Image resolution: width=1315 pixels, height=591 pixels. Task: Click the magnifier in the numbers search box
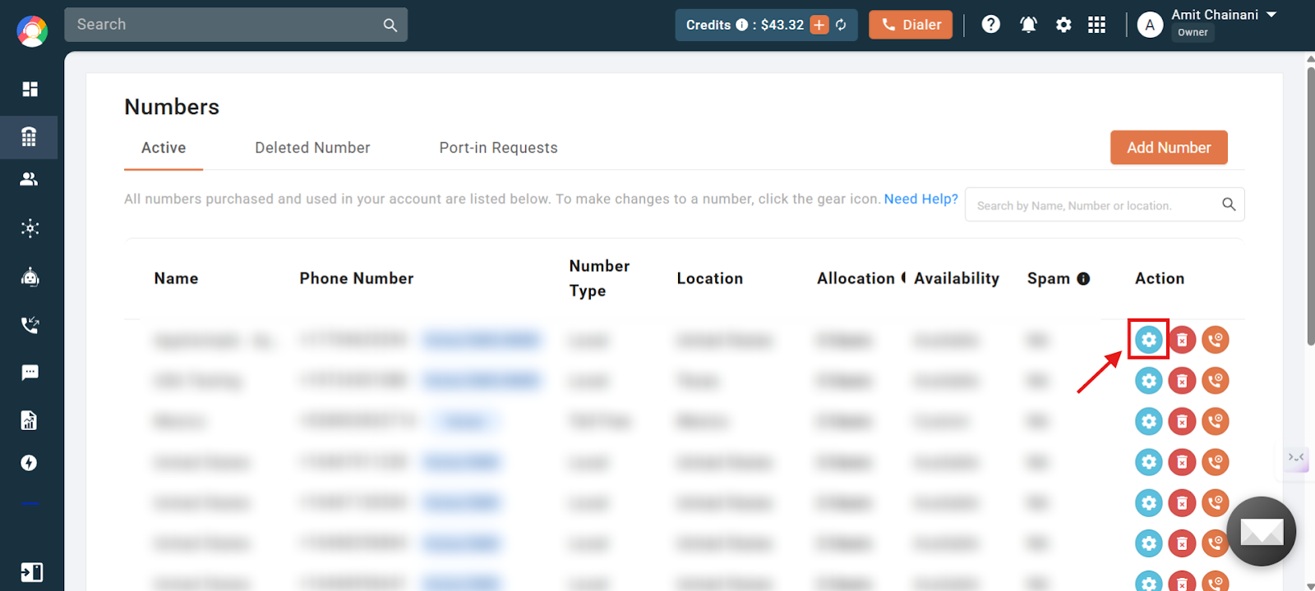(x=1229, y=204)
